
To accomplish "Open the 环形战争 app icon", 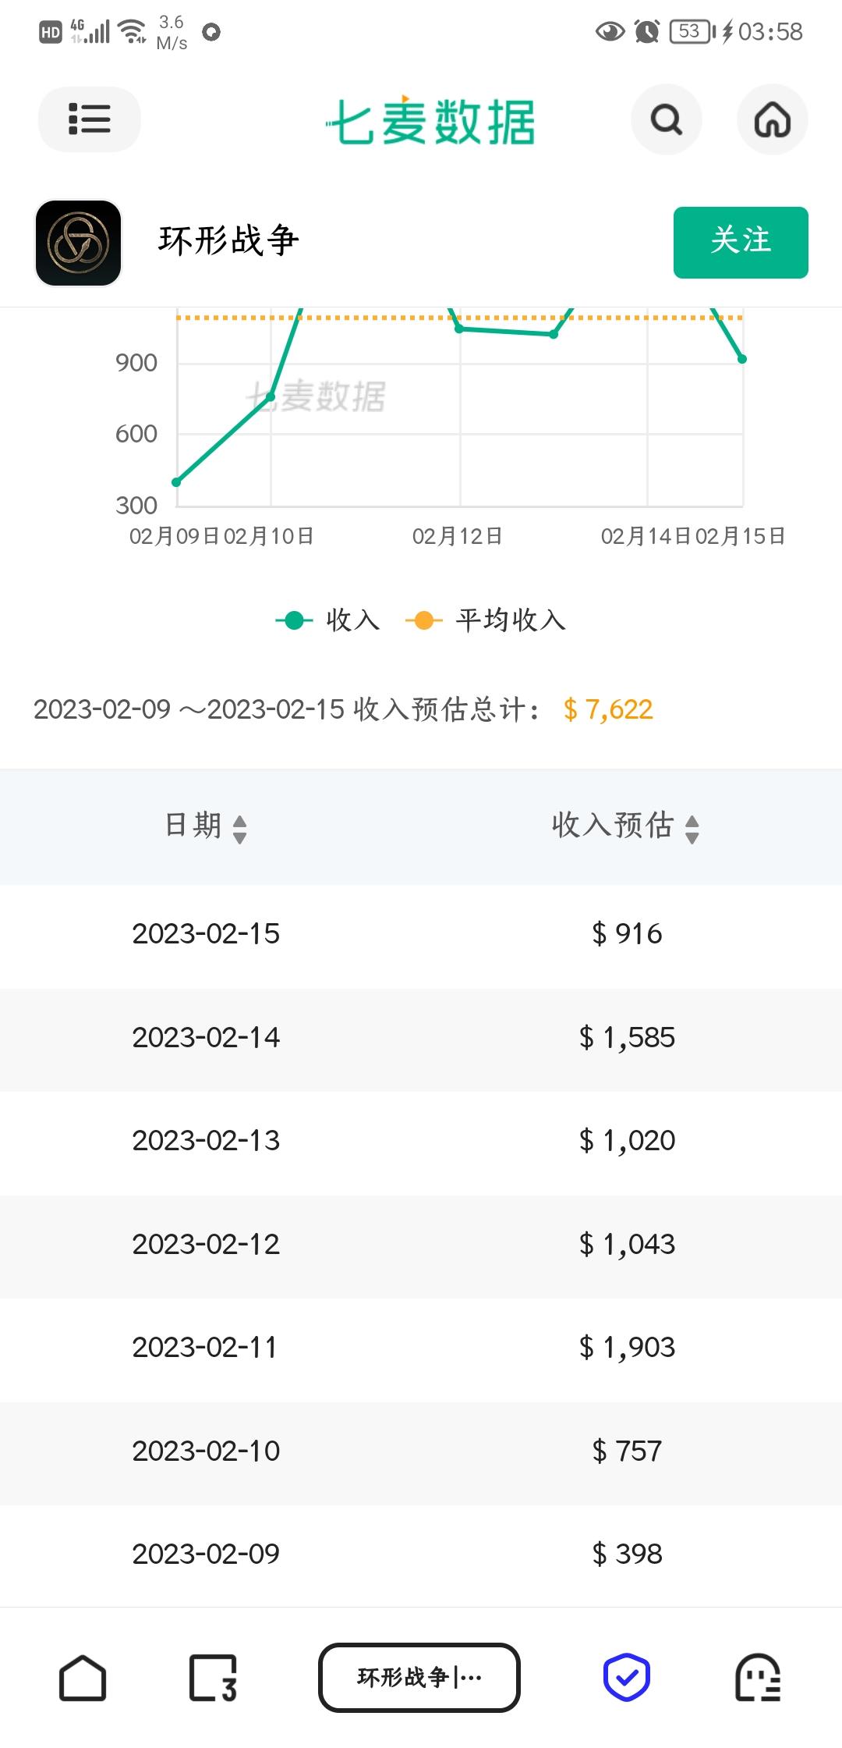I will [78, 243].
